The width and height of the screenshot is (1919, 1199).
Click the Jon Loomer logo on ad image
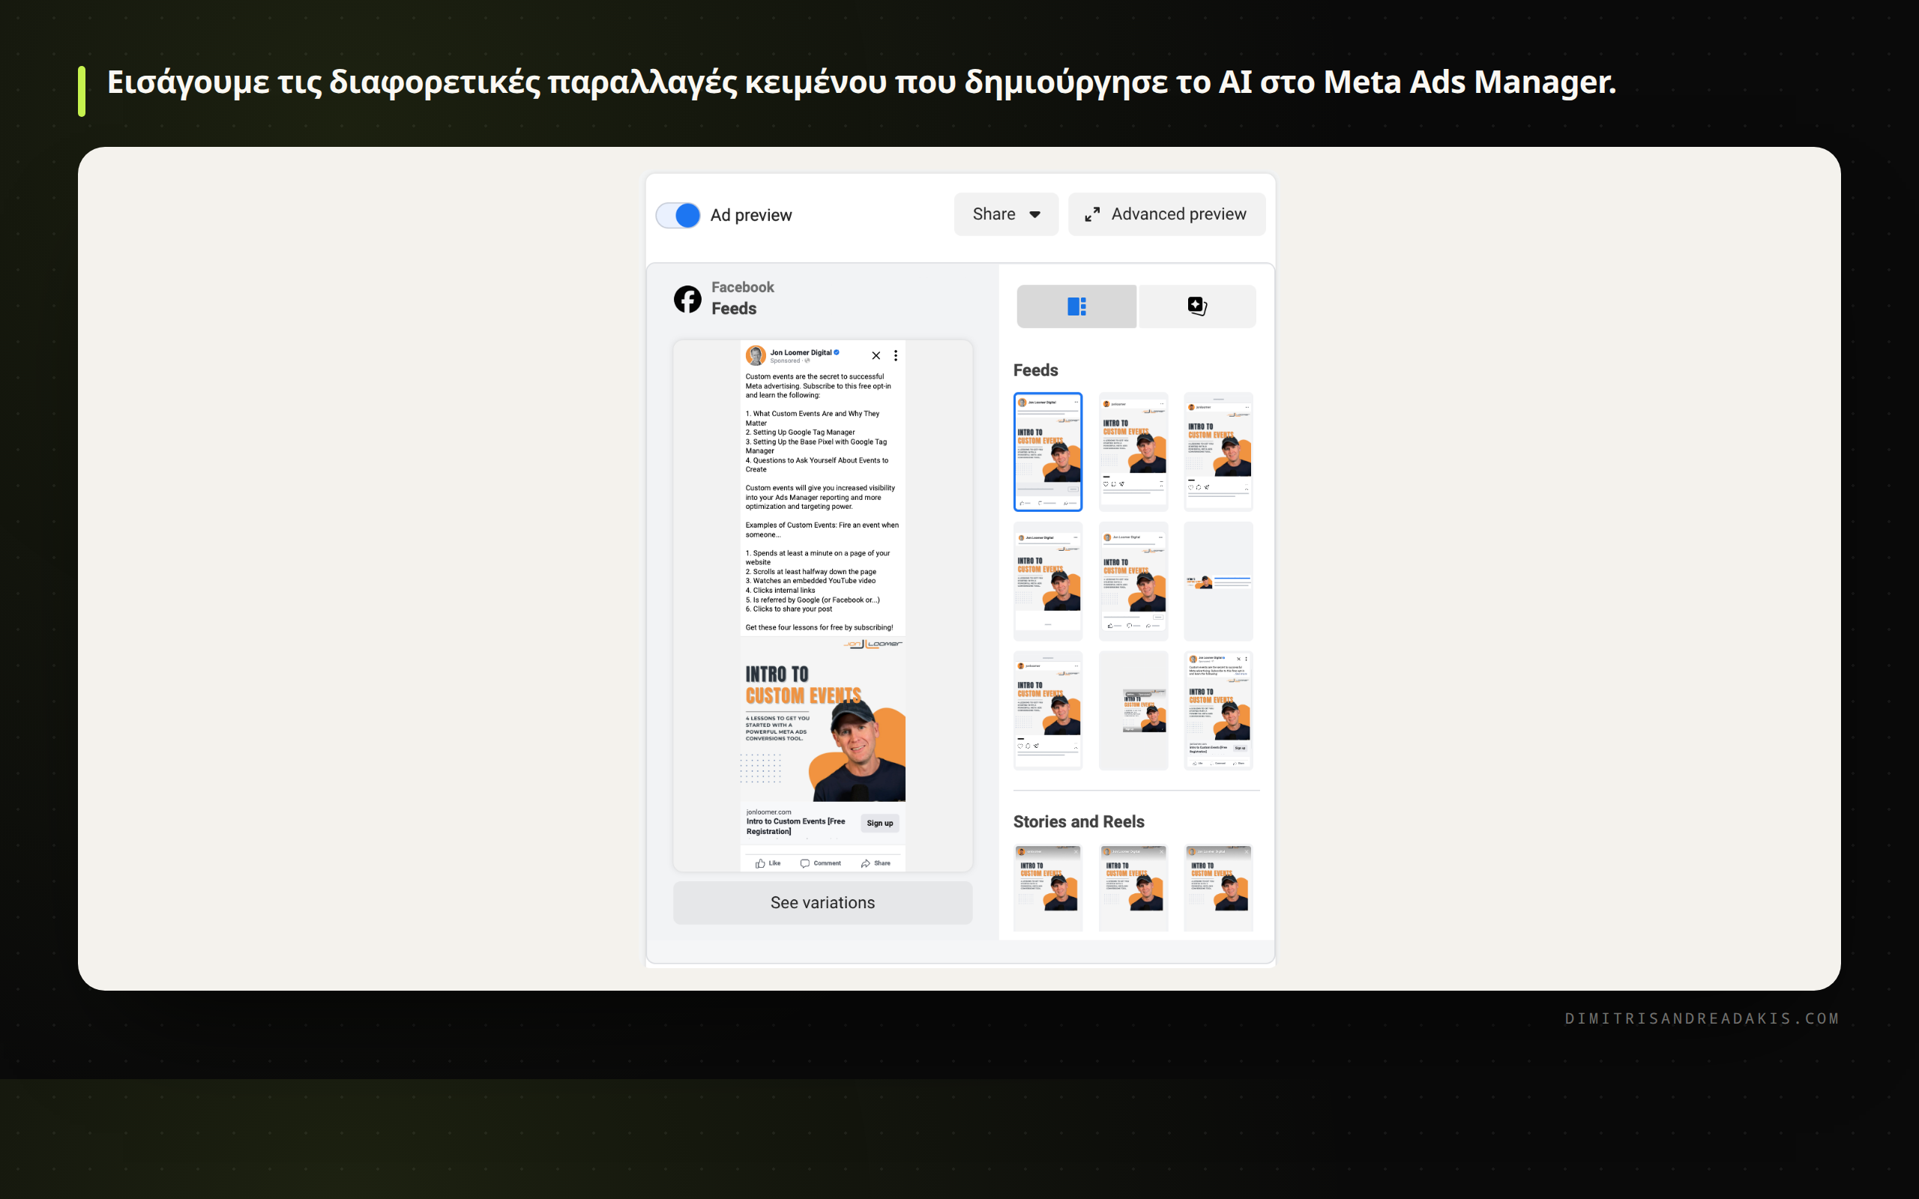873,644
